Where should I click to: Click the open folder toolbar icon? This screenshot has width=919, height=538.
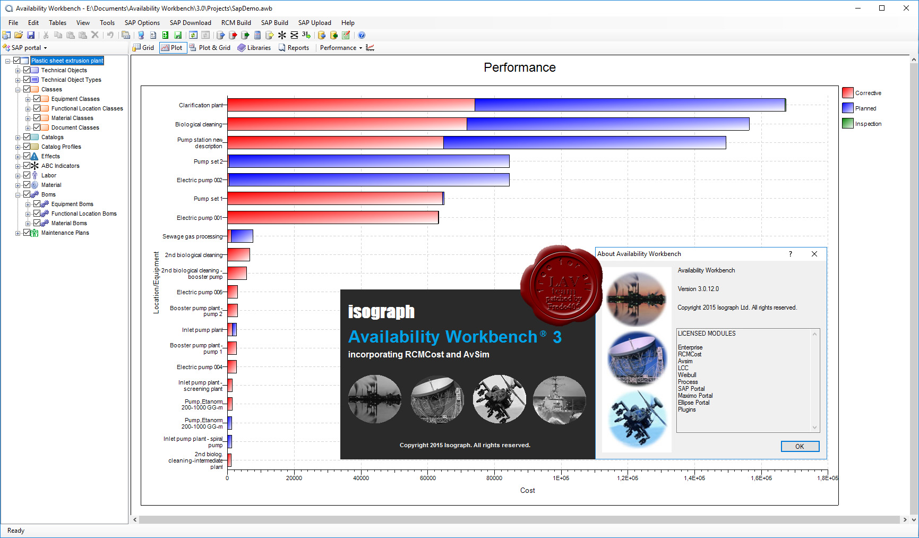19,35
